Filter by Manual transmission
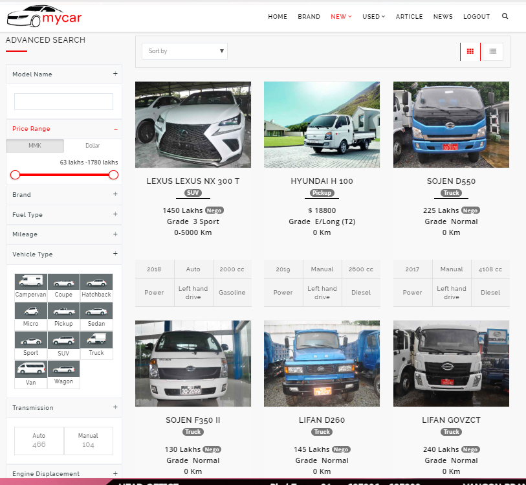The height and width of the screenshot is (485, 526). 88,441
